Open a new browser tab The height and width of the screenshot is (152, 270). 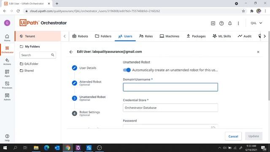[x=57, y=3]
